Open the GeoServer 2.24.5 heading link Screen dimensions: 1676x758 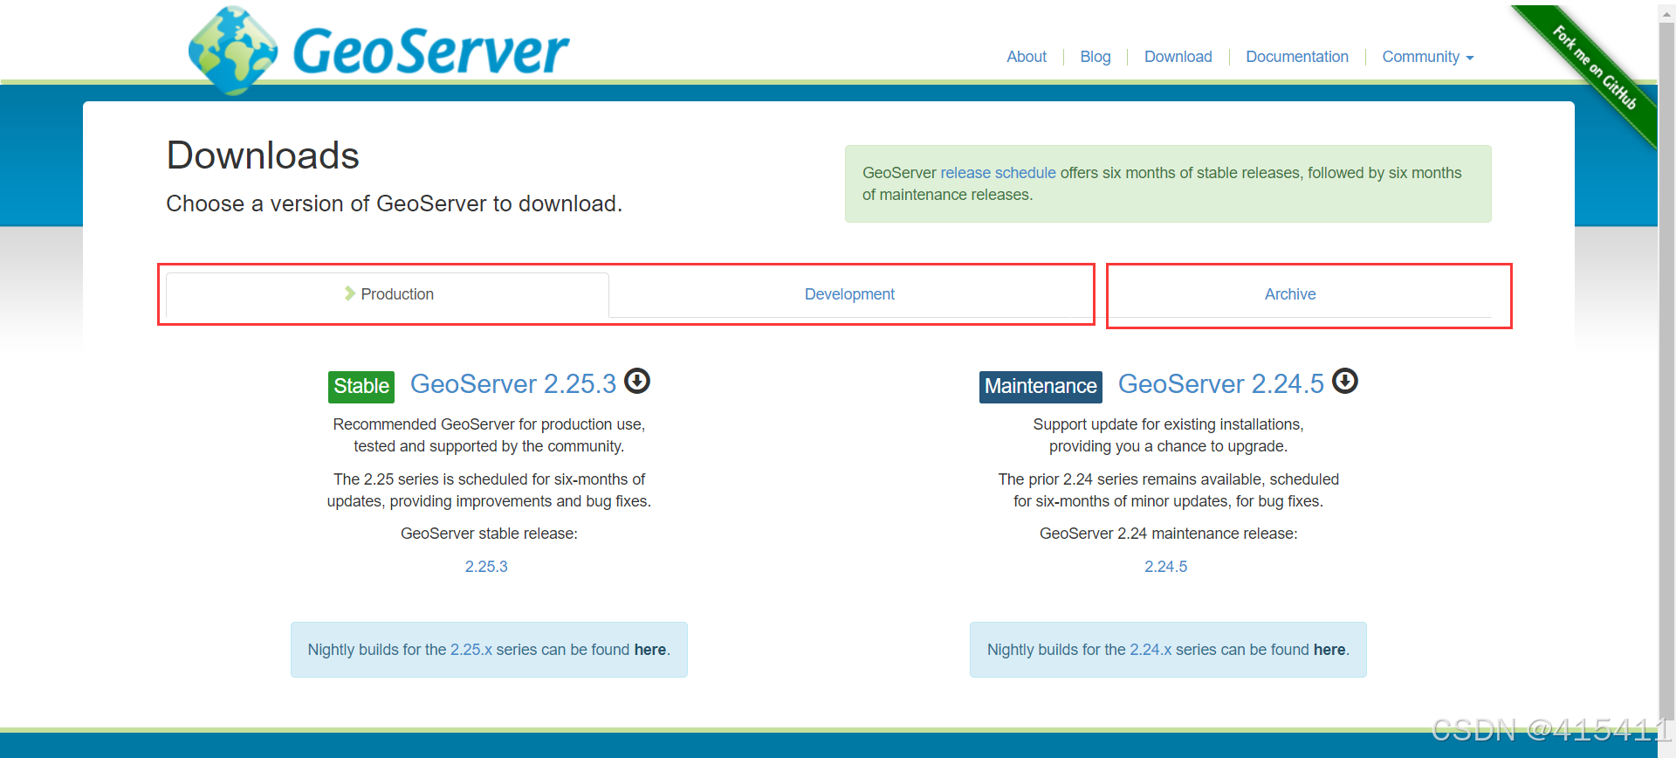coord(1221,384)
